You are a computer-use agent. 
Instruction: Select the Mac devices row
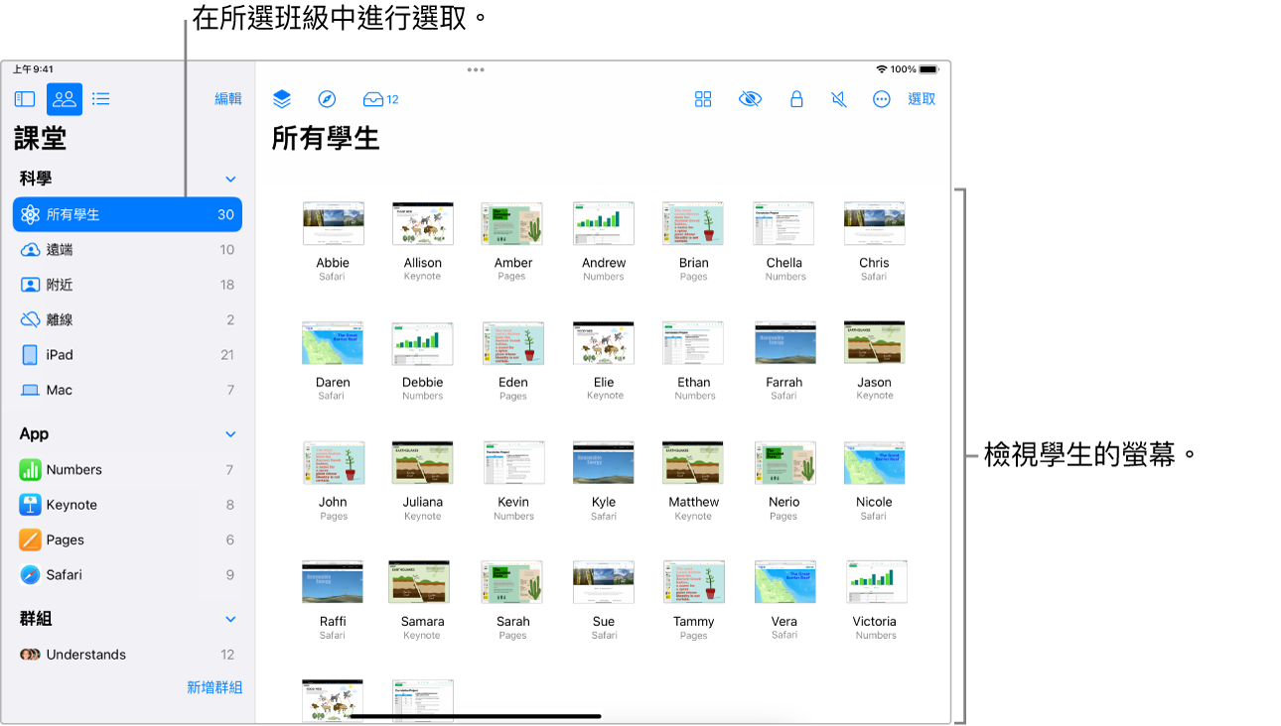[127, 390]
